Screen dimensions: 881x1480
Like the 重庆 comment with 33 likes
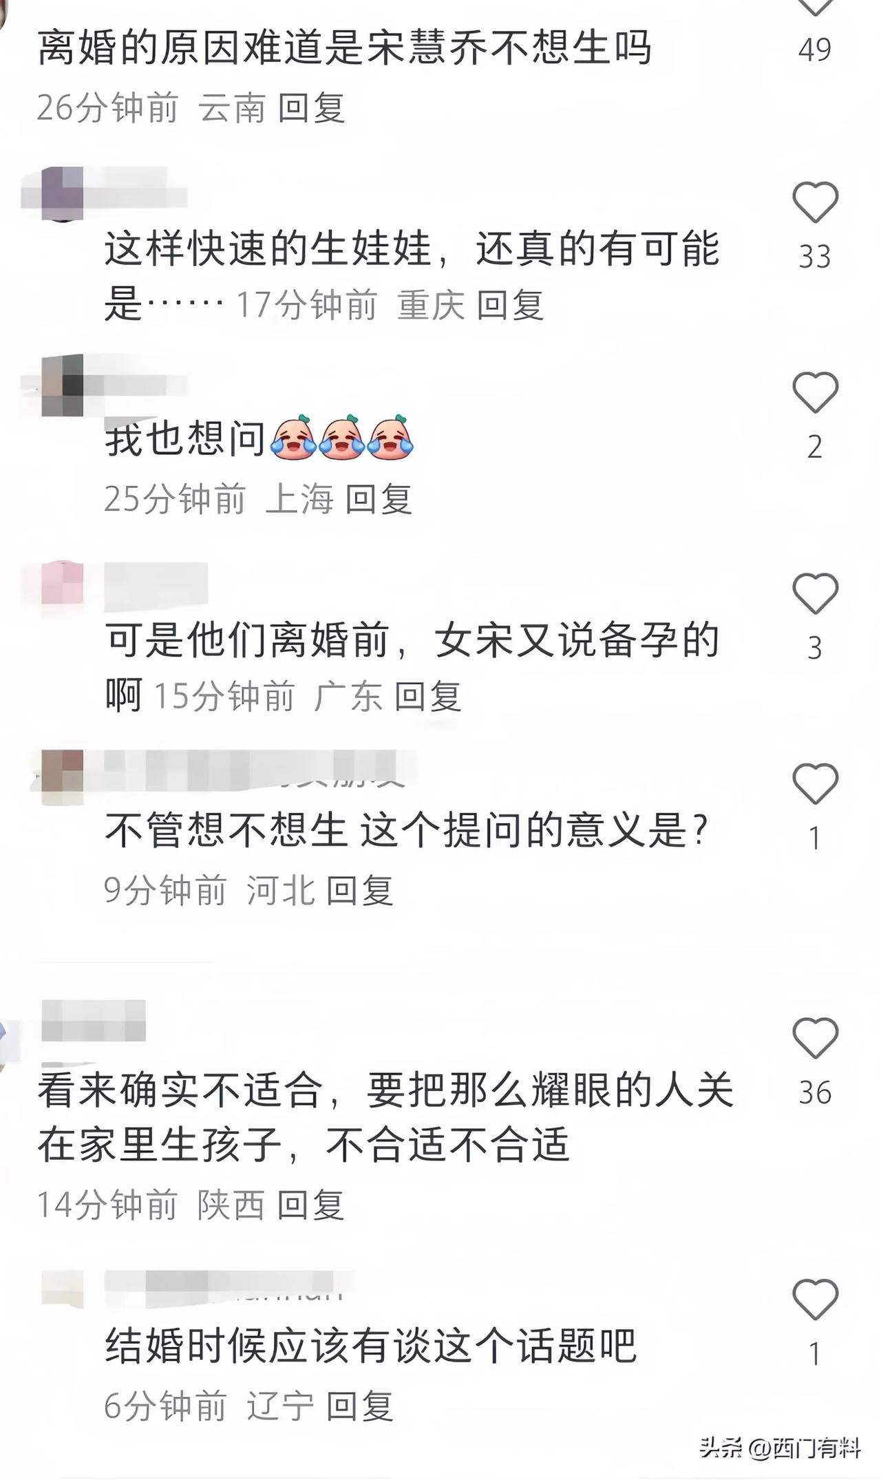point(815,202)
